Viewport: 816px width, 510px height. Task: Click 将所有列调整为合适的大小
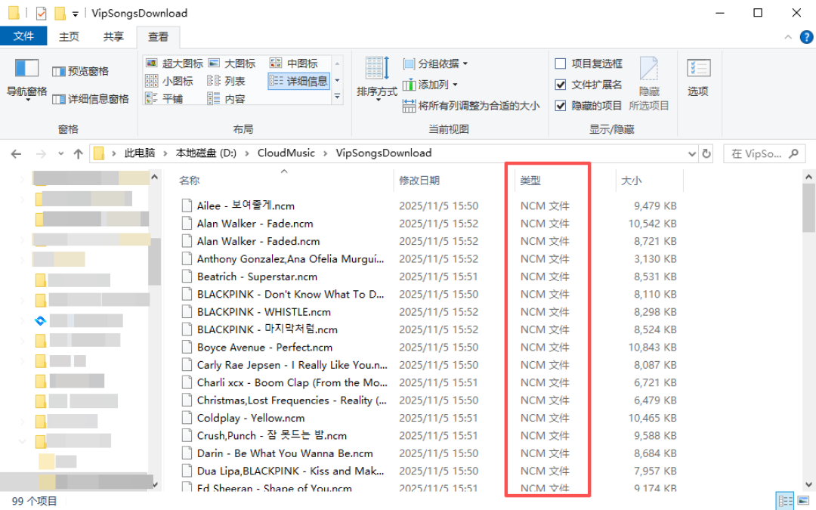471,106
